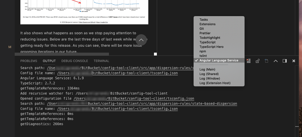Click the TypeScript: 2.7.2 output line
Viewport: 302px width, 137px height.
tap(38, 83)
